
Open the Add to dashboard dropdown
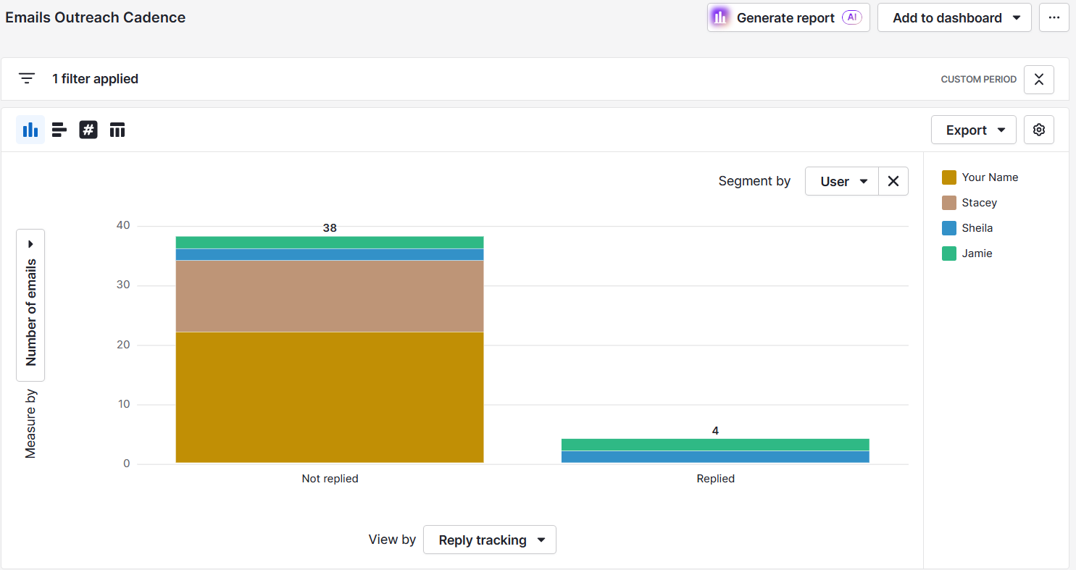point(954,17)
